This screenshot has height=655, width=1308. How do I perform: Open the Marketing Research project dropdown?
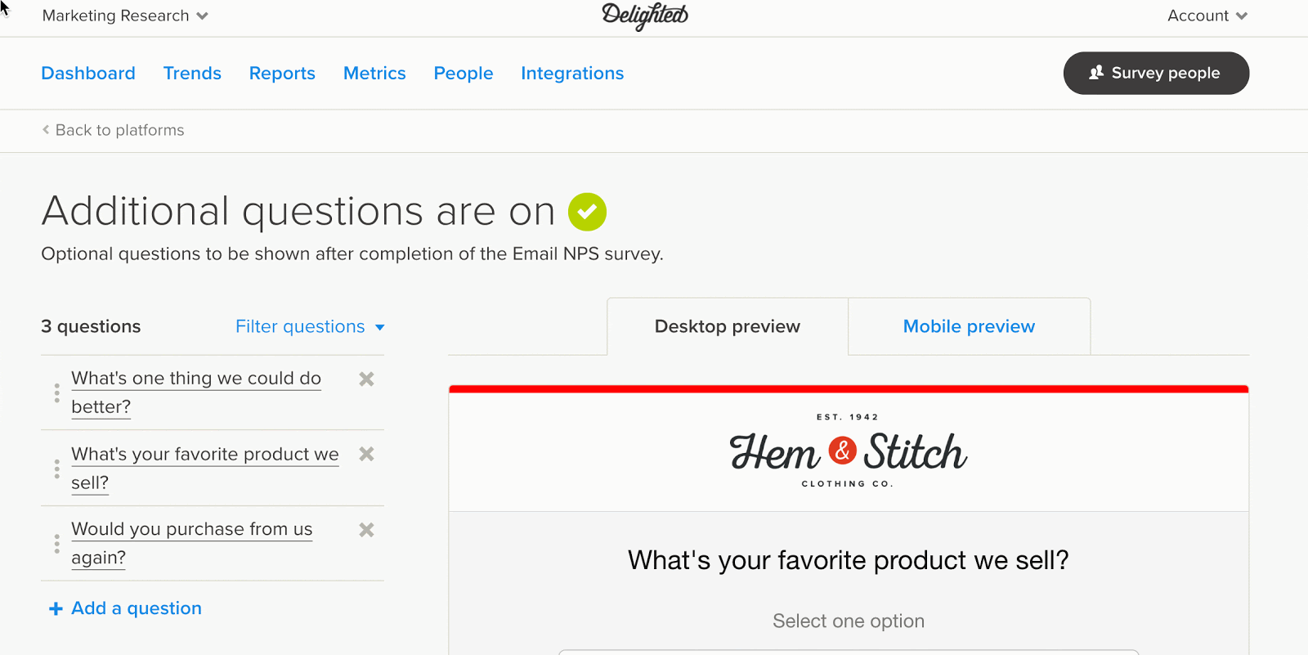pyautogui.click(x=125, y=16)
